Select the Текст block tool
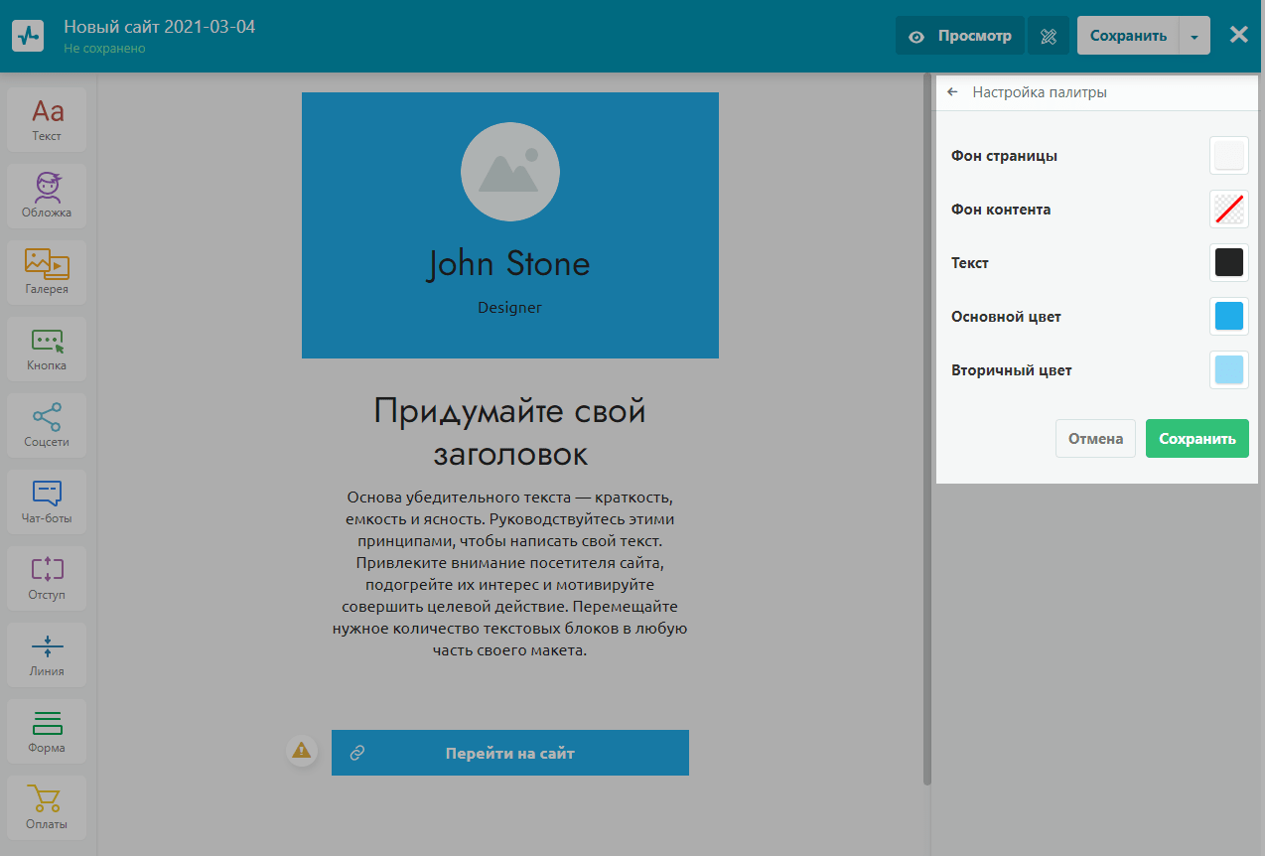The width and height of the screenshot is (1265, 856). (x=47, y=119)
